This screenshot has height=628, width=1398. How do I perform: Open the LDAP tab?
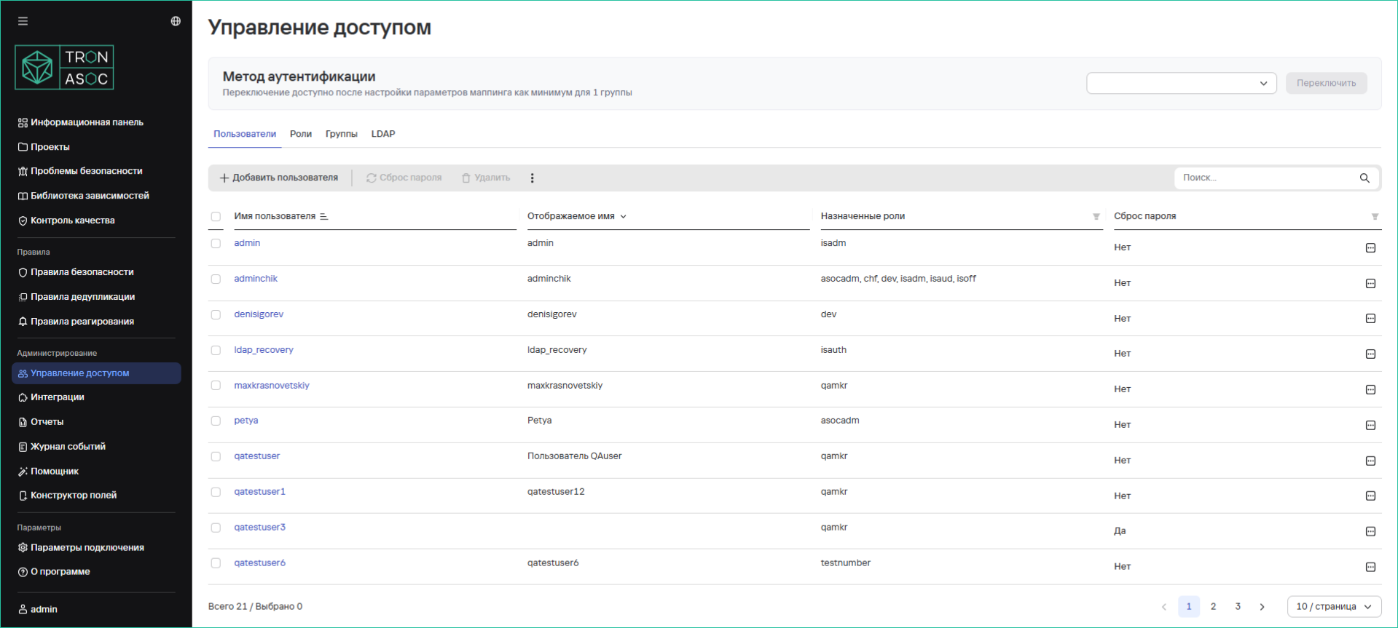[x=382, y=134]
